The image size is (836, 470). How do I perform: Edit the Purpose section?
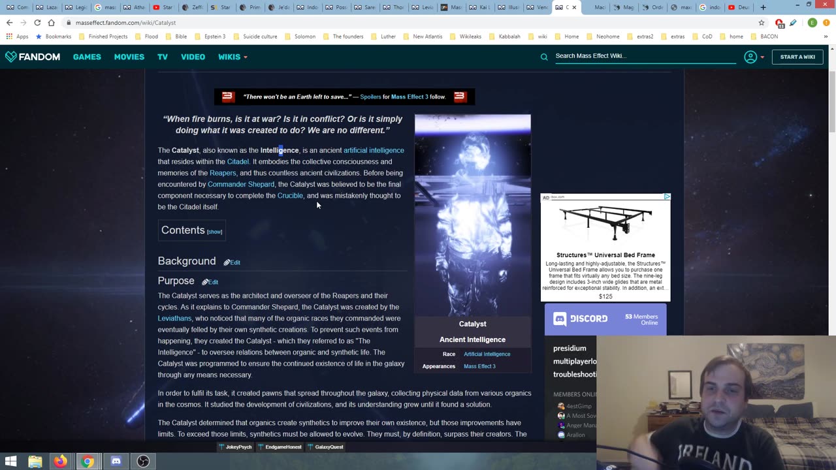(210, 282)
